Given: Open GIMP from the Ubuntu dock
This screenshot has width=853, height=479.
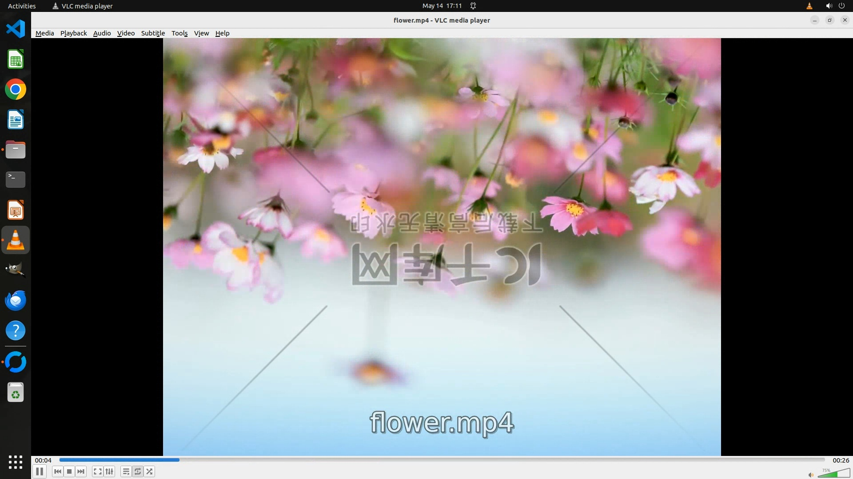Looking at the screenshot, I should point(16,270).
